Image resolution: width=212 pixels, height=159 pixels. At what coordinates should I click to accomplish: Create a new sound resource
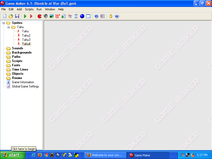pos(45,16)
